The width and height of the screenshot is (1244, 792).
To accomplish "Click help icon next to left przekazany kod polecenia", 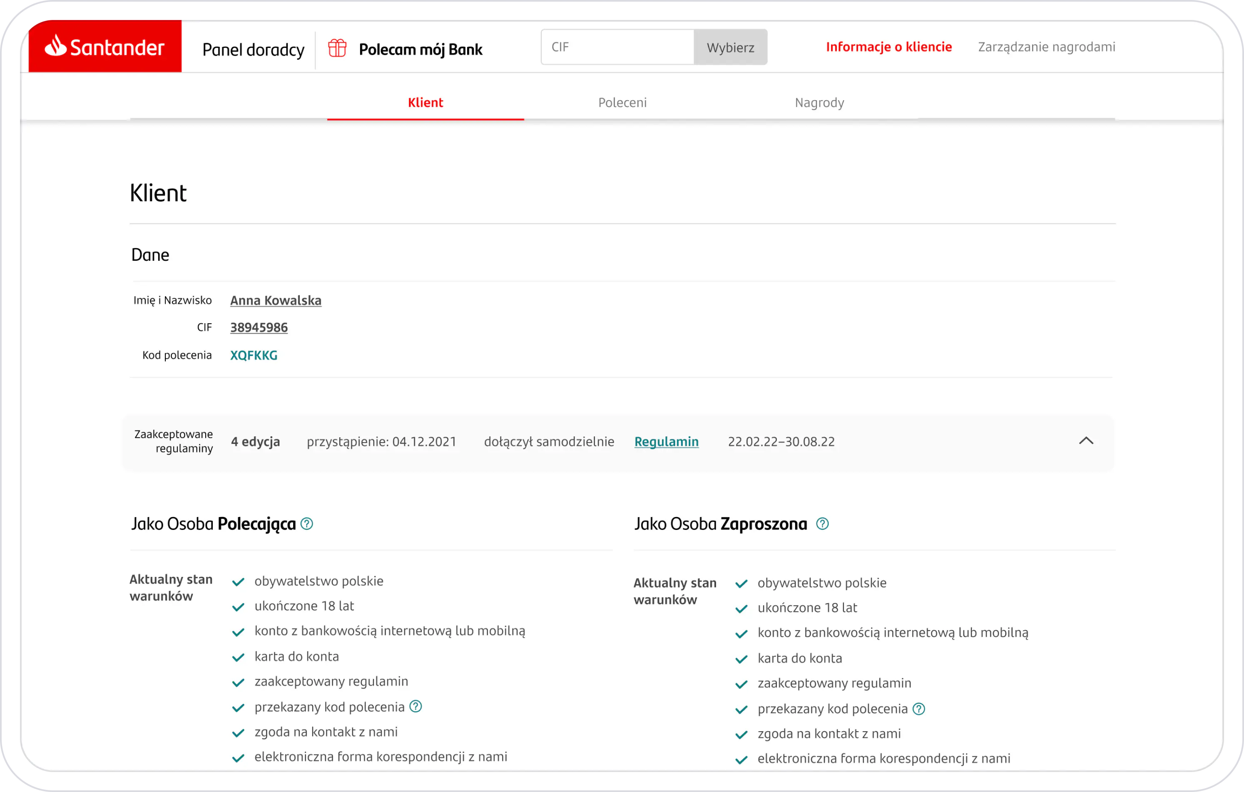I will [416, 706].
